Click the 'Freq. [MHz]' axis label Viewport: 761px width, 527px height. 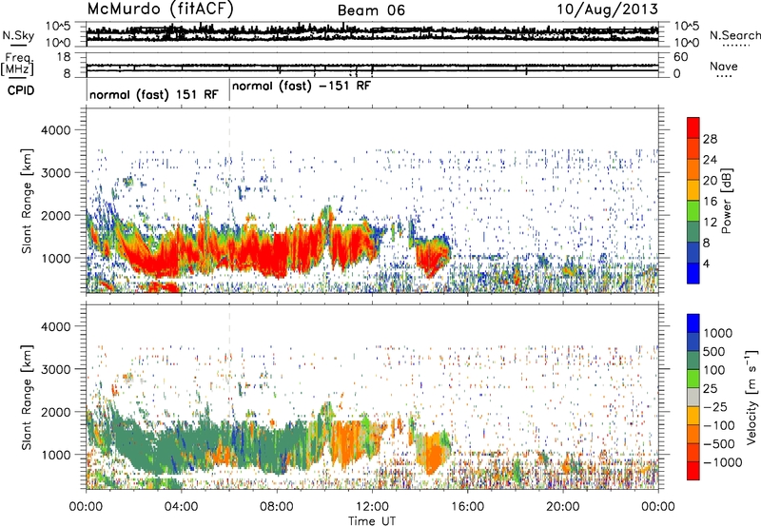[x=17, y=65]
